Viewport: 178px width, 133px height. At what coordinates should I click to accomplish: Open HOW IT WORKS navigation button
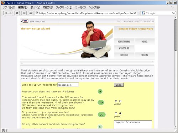(124, 42)
